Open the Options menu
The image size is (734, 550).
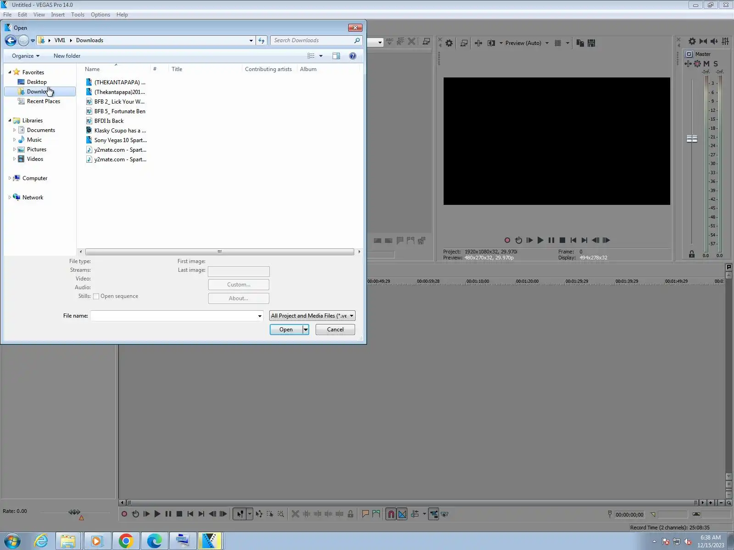pos(100,15)
